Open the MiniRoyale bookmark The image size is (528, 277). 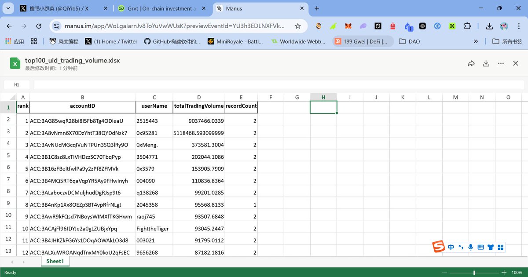click(x=235, y=41)
